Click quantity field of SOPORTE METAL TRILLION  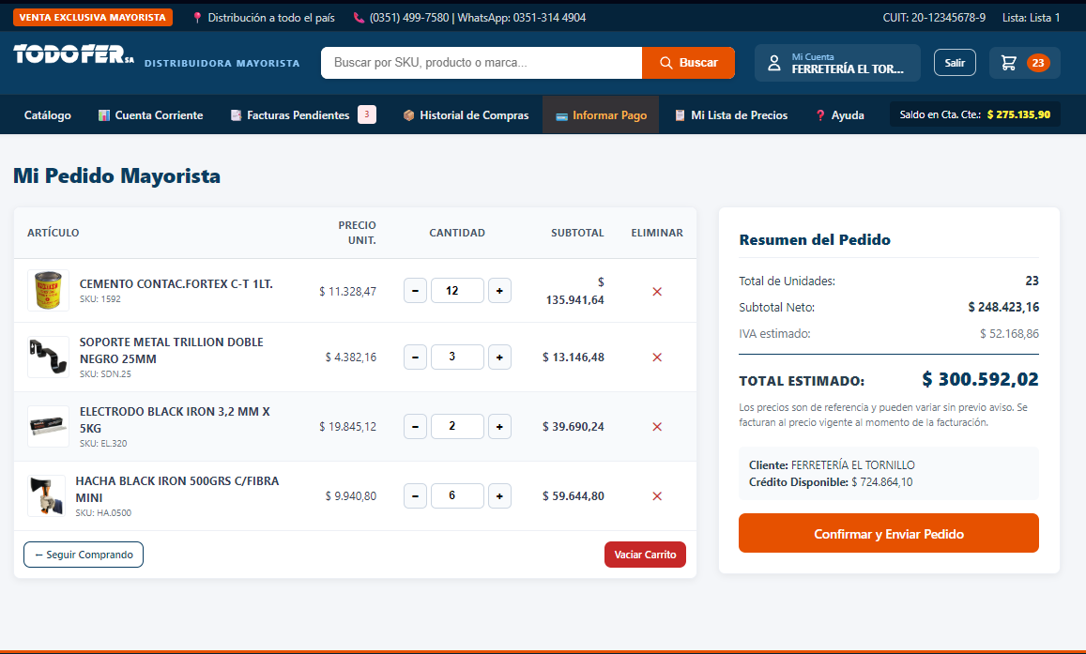[457, 357]
